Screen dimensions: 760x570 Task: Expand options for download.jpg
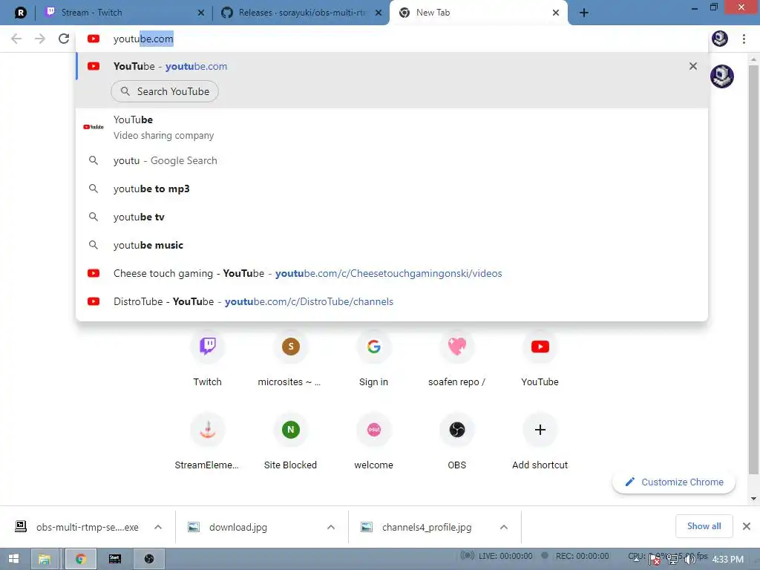pos(331,527)
